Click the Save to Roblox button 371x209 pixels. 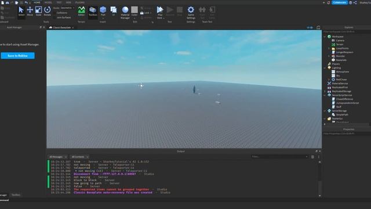(18, 56)
